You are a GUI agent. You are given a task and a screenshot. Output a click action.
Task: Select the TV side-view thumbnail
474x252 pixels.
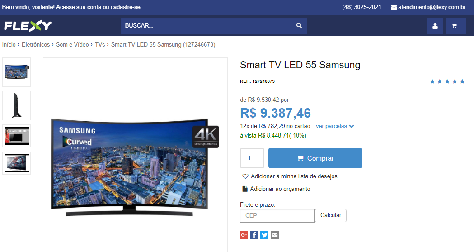click(16, 105)
